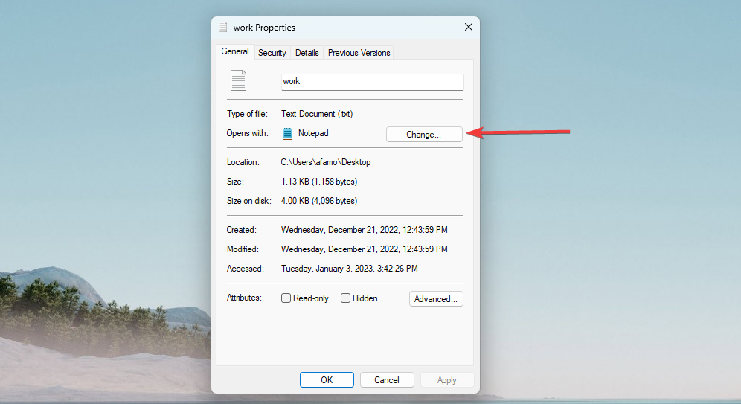Click the large text file icon beside the name
This screenshot has width=741, height=404.
pyautogui.click(x=237, y=80)
